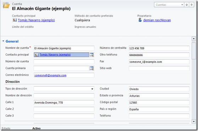Screen dimensions: 198x131
Task: Click the account folder icon beside the title
Action: [6, 5]
